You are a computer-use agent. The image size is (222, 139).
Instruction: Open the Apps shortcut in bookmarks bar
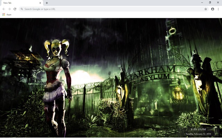7,15
